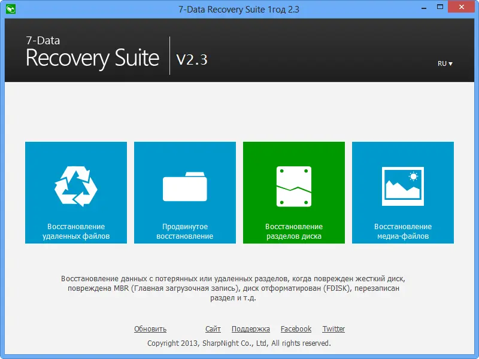
Task: Open the Сайт link
Action: pos(213,328)
